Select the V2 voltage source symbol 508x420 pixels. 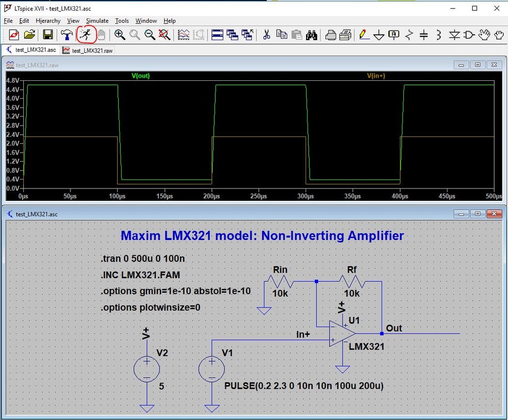(x=147, y=369)
